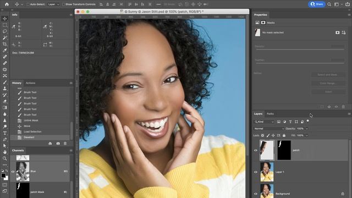Open the Layers panel menu
The width and height of the screenshot is (352, 198).
[x=349, y=114]
